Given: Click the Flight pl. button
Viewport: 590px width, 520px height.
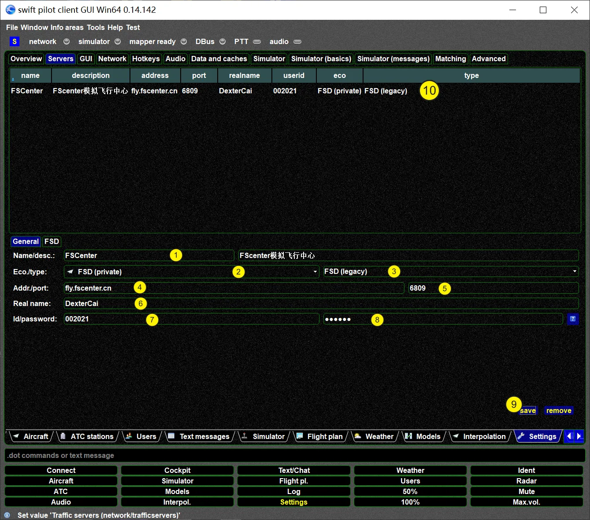Looking at the screenshot, I should (x=294, y=481).
